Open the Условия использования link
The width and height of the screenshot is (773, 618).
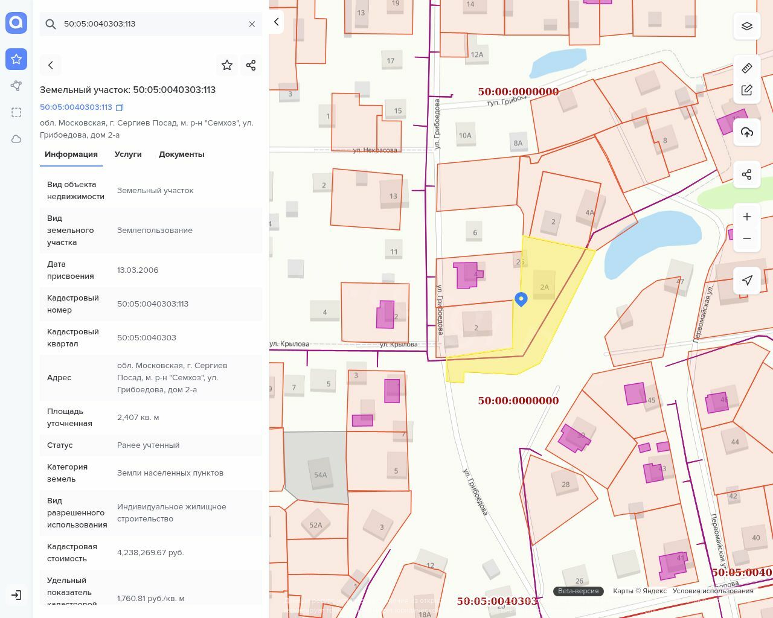pos(713,591)
